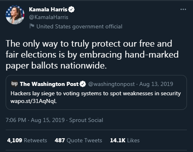This screenshot has width=193, height=152.
Task: Click Kamala Harris profile picture
Action: 15,15
